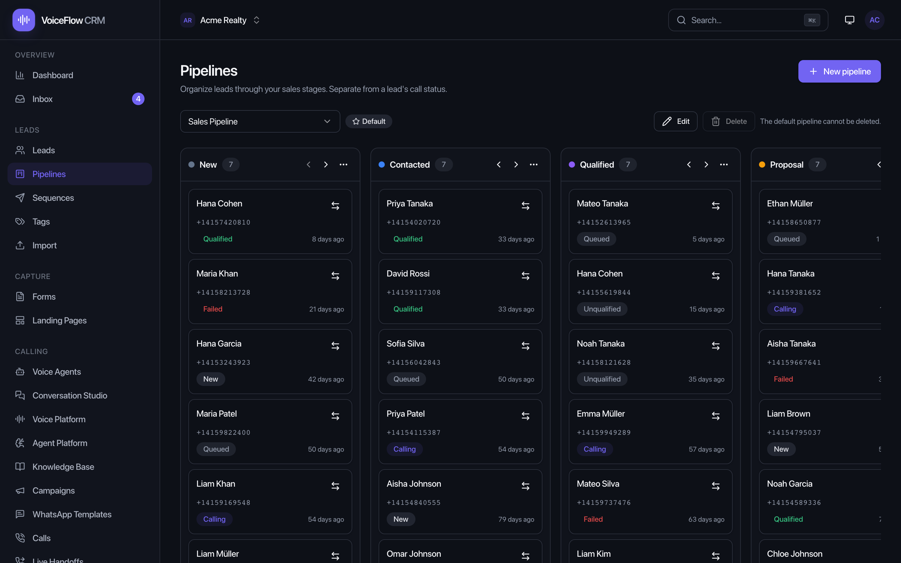Click the move-stage icon on David Rossi's card
This screenshot has height=563, width=901.
[x=525, y=276]
